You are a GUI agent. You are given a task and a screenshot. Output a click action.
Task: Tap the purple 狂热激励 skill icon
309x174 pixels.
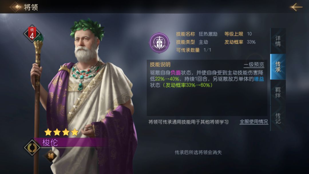pos(159,43)
